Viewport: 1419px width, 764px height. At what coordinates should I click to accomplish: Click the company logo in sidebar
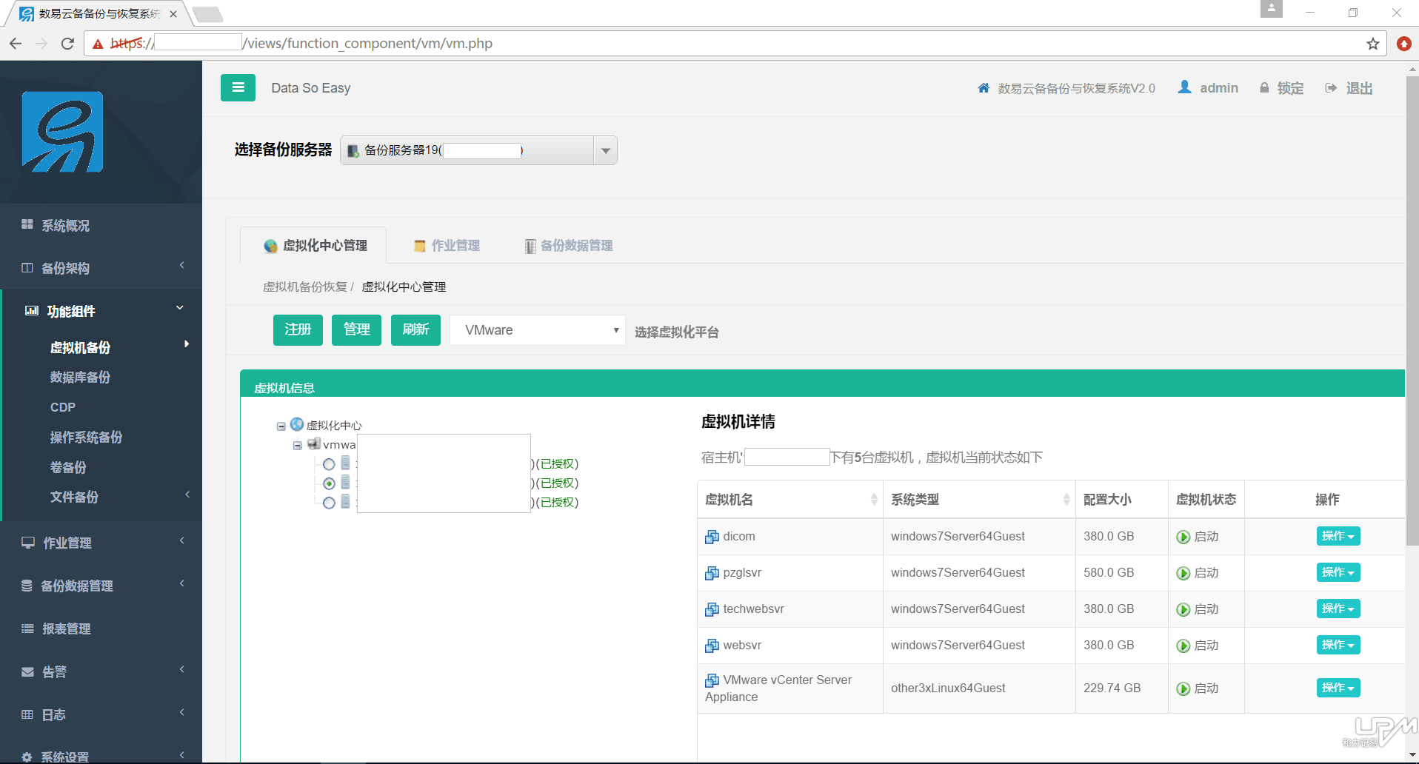point(62,132)
